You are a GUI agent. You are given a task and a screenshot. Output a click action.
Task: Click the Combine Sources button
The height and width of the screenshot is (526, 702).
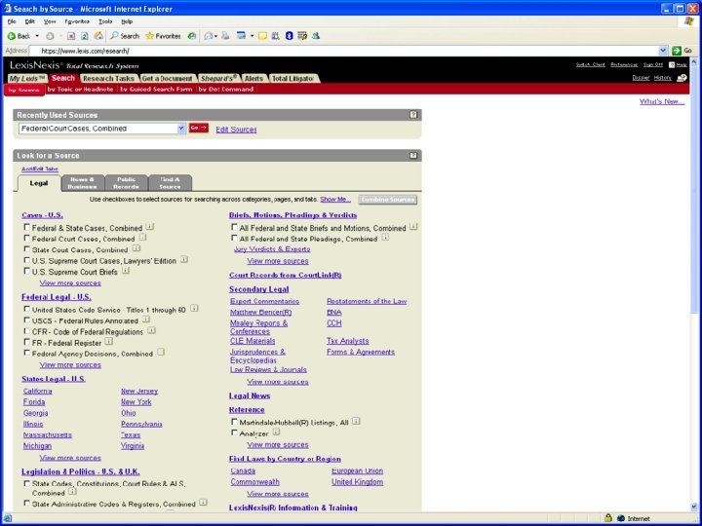click(x=388, y=200)
